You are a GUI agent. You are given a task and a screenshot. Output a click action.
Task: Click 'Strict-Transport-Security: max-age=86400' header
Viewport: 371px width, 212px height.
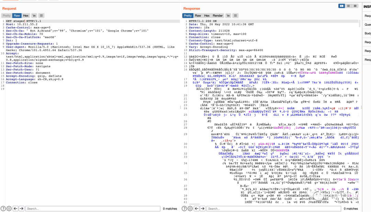[x=226, y=50]
